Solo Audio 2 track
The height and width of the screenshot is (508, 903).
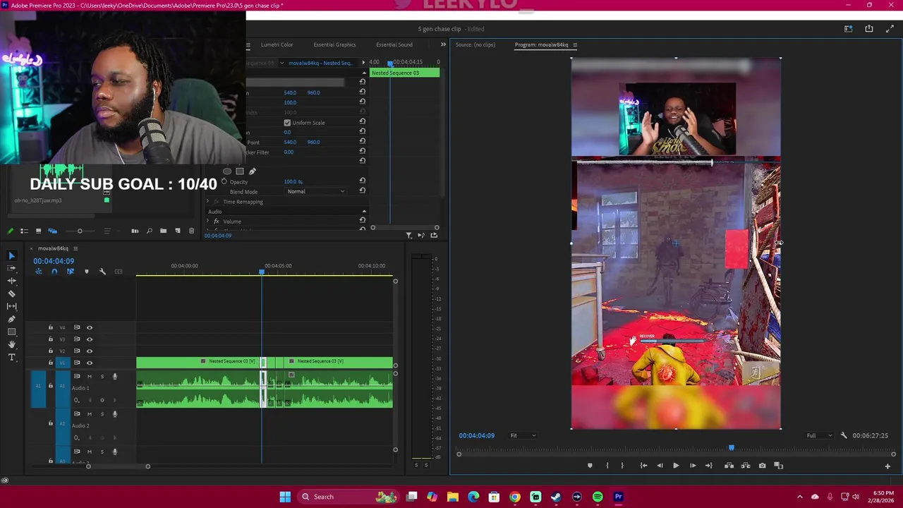(x=102, y=414)
